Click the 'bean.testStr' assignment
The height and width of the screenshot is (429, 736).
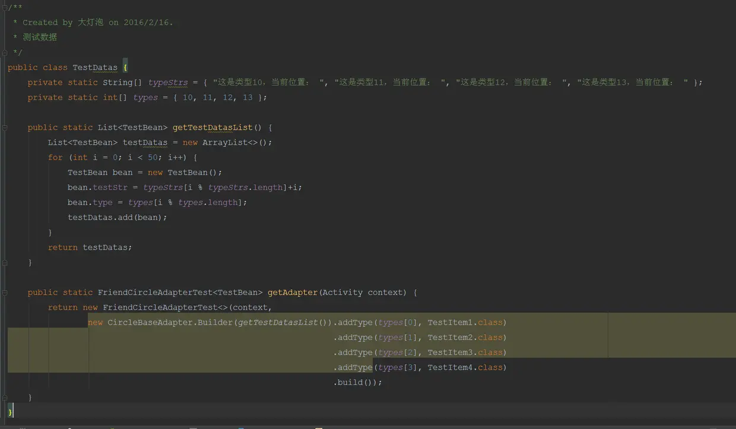click(x=185, y=188)
